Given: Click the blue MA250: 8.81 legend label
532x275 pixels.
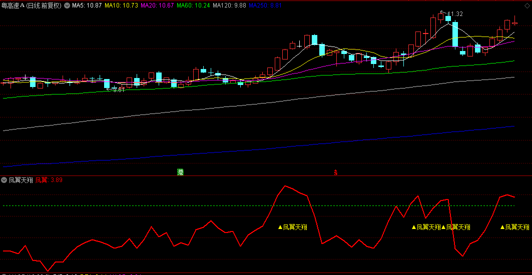Looking at the screenshot, I should [x=265, y=5].
